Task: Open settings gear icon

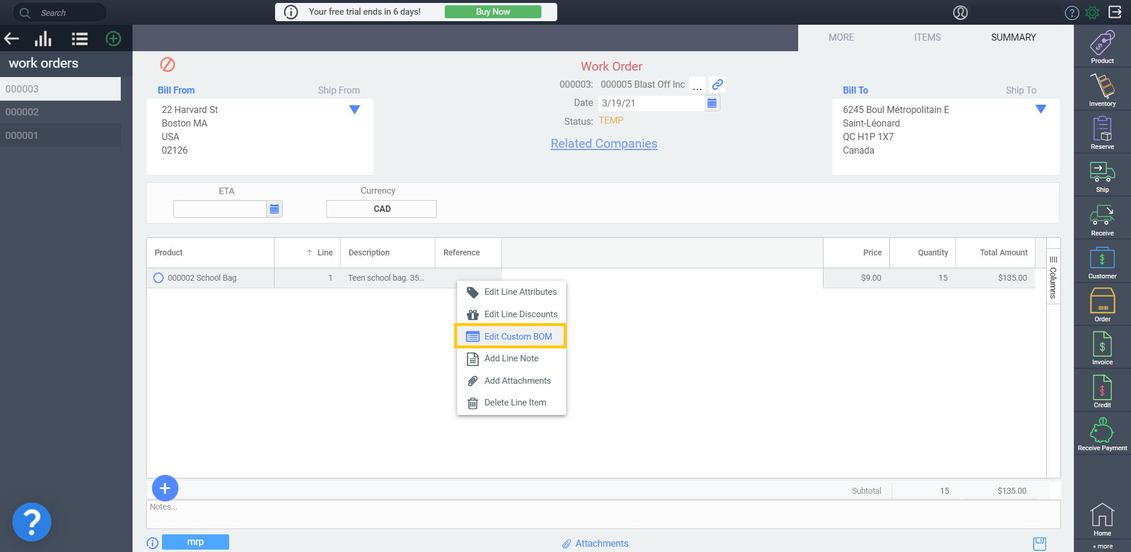Action: point(1092,12)
